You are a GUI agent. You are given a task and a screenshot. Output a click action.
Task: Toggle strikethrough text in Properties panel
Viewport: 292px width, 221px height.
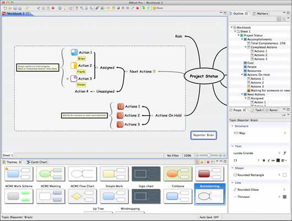(273, 160)
